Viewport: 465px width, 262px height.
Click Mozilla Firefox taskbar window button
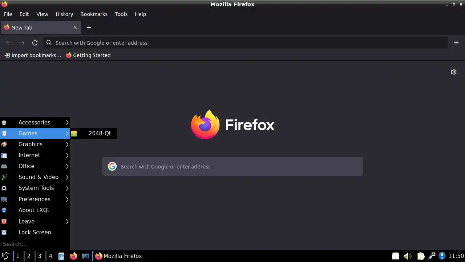coord(119,256)
